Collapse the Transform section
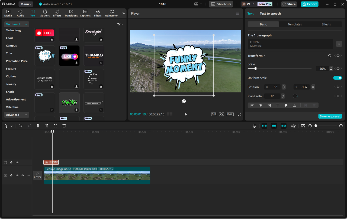347x219 pixels. pyautogui.click(x=265, y=56)
